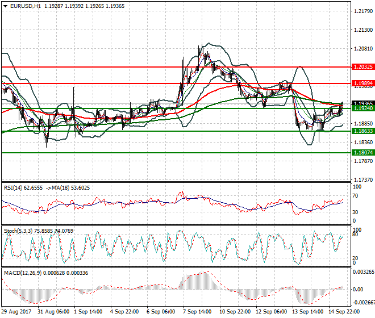375x318 pixels.
Task: Click the 6 Sep 06:00 time label
Action: coord(161,312)
